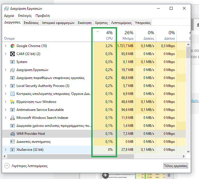The image size is (199, 179).
Task: Click icon of Διεργασία χρόνου εκτέλεσης προγράμματος
Action: (x=13, y=126)
